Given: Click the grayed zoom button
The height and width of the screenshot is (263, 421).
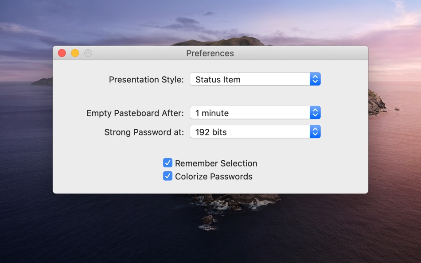Looking at the screenshot, I should pos(88,53).
